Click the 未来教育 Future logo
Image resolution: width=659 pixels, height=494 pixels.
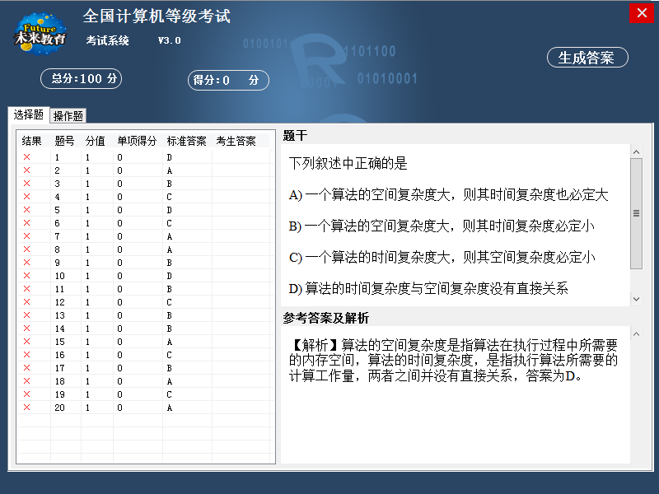pyautogui.click(x=40, y=35)
